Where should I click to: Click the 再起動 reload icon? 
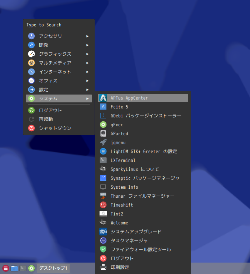coord(31,119)
